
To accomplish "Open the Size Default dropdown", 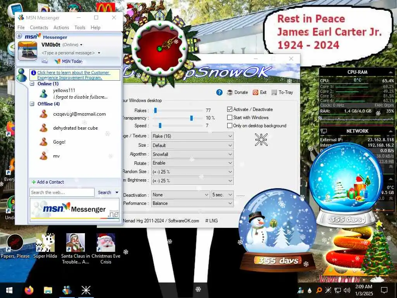I will (192, 146).
